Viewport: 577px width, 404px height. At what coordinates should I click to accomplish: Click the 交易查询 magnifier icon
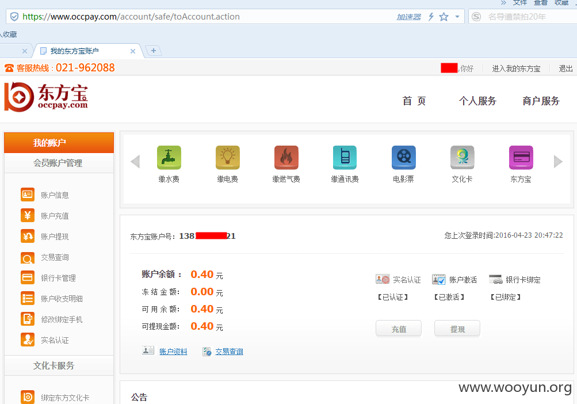pos(28,257)
